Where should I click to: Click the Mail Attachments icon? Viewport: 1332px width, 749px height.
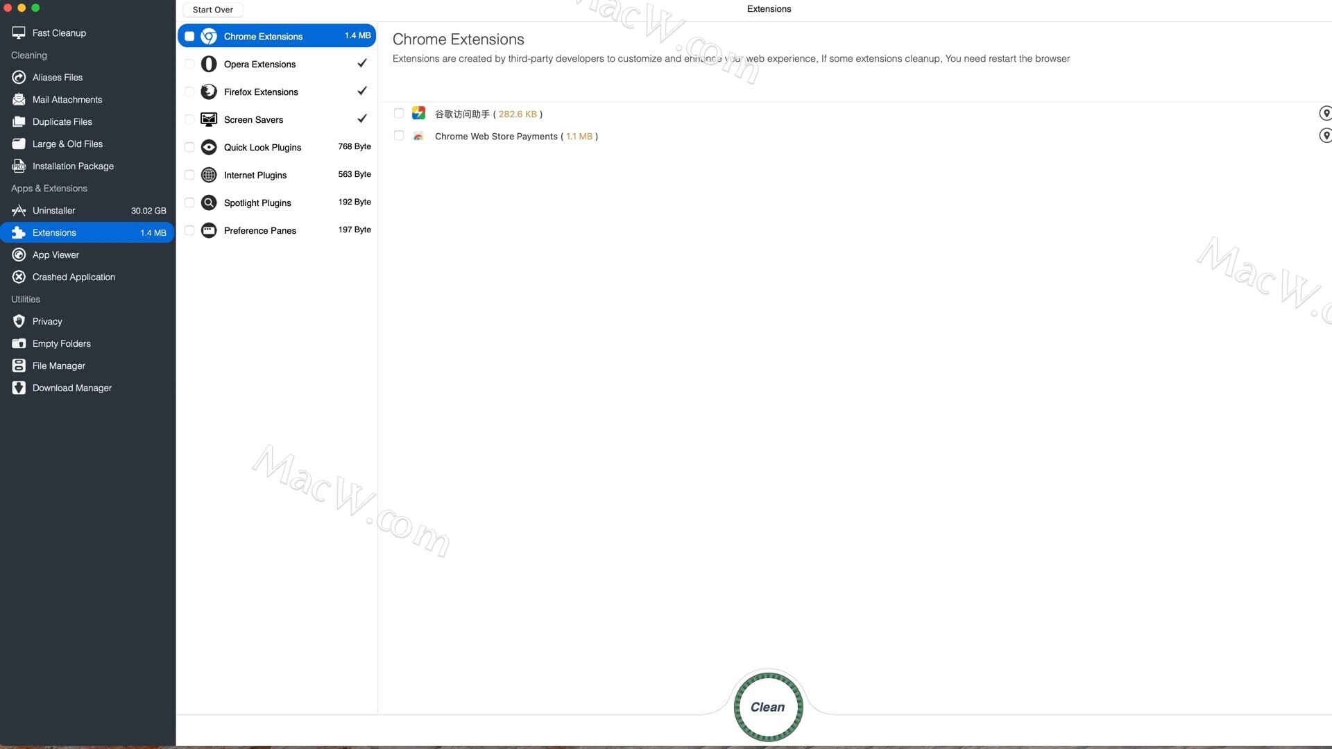[x=19, y=99]
